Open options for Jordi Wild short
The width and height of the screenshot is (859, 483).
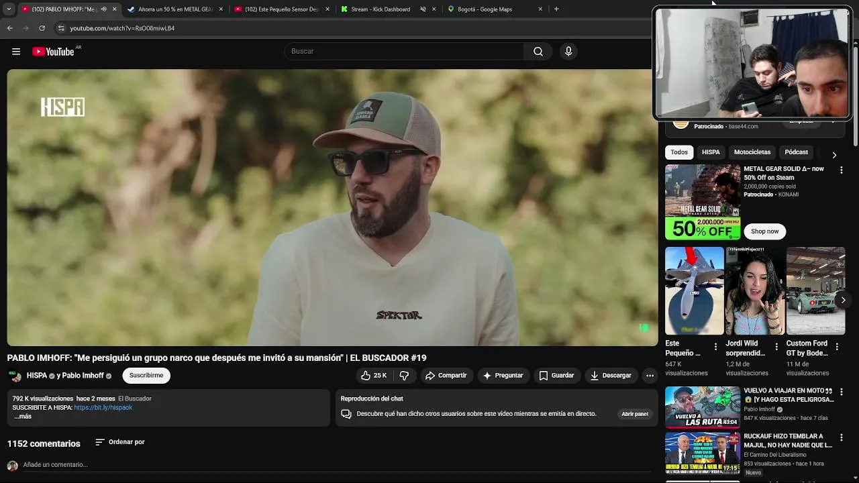[776, 347]
